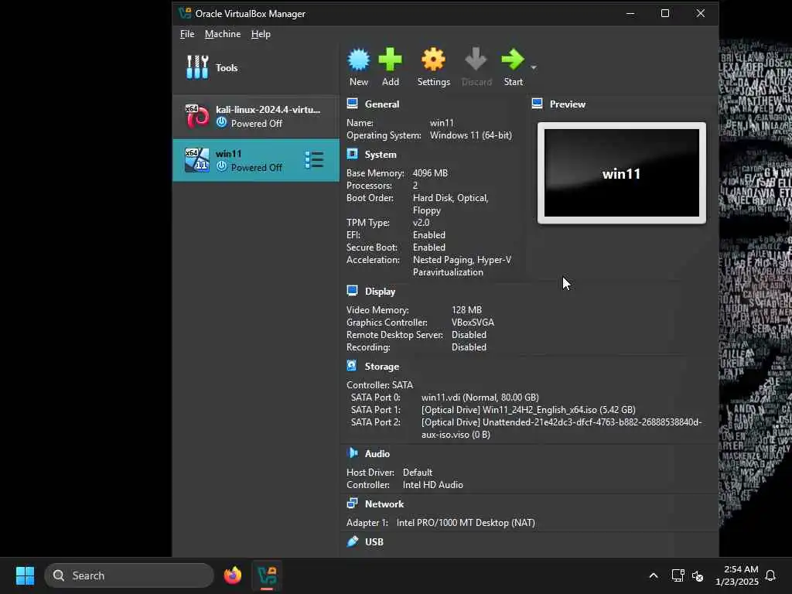
Task: Click Audio Controller value Intel HD Audio
Action: 433,485
